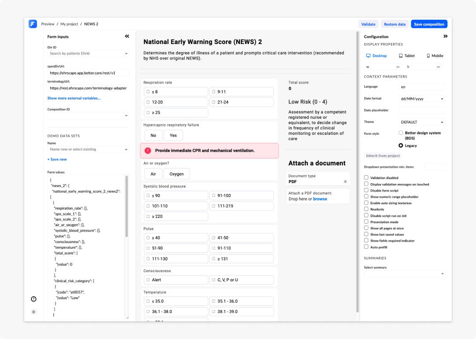Switch display to Mobile view
This screenshot has height=339, width=476.
click(435, 56)
